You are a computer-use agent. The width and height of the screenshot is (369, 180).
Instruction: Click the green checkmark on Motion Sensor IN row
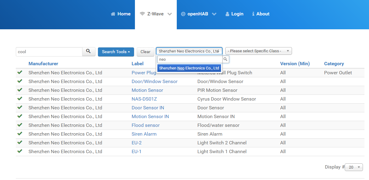tap(20, 116)
